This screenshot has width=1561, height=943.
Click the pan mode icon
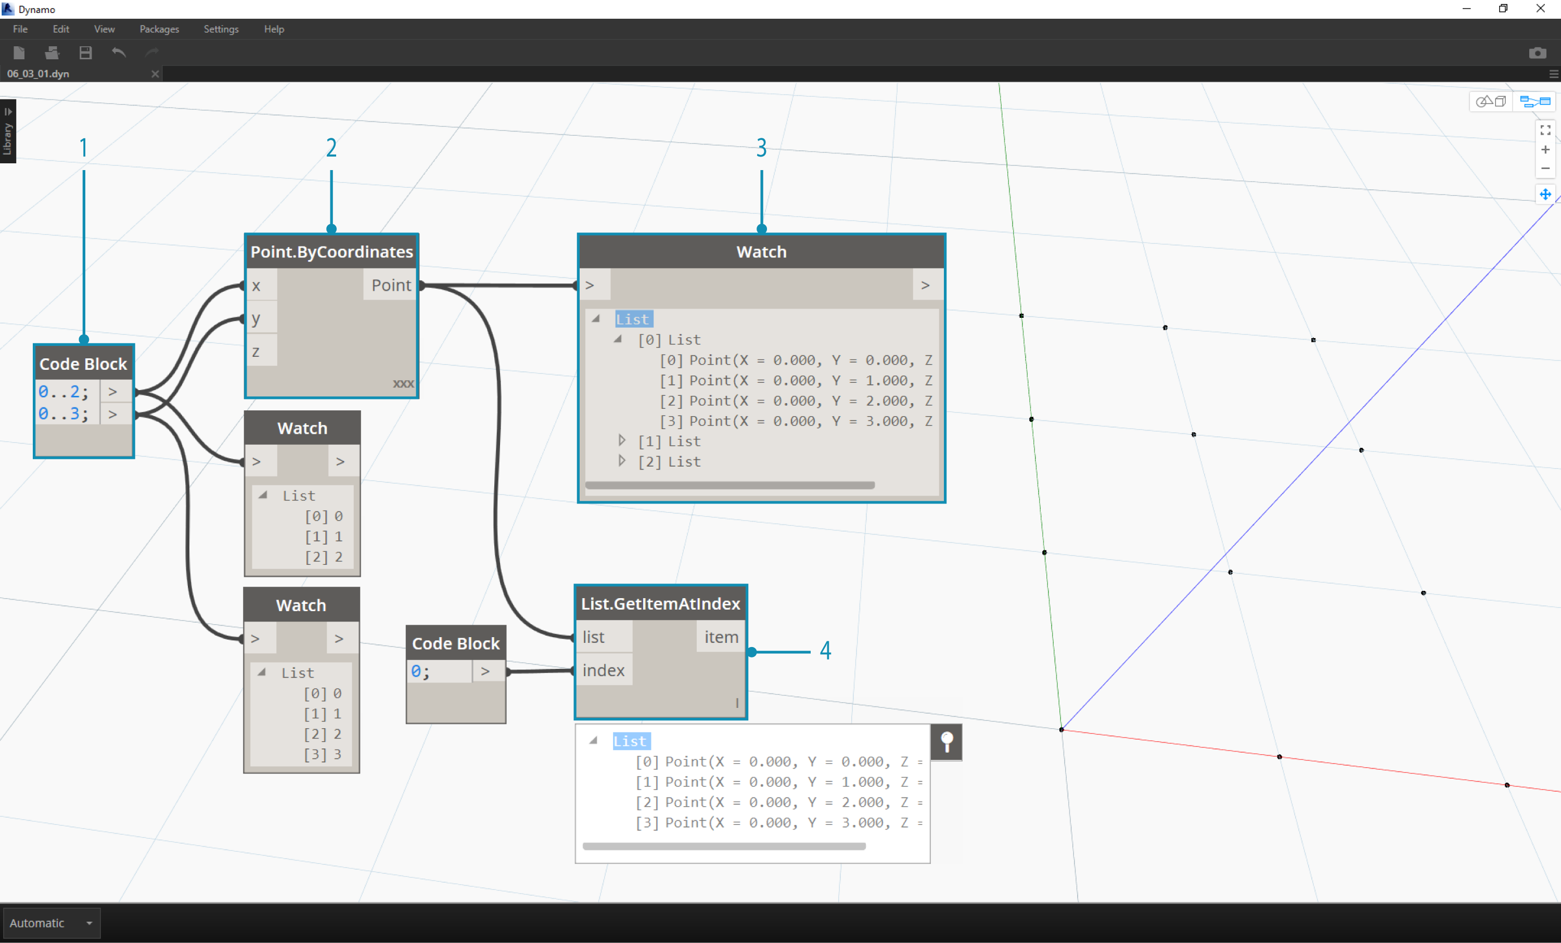click(1545, 195)
